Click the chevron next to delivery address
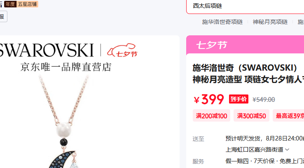The height and width of the screenshot is (168, 304). (x=288, y=150)
